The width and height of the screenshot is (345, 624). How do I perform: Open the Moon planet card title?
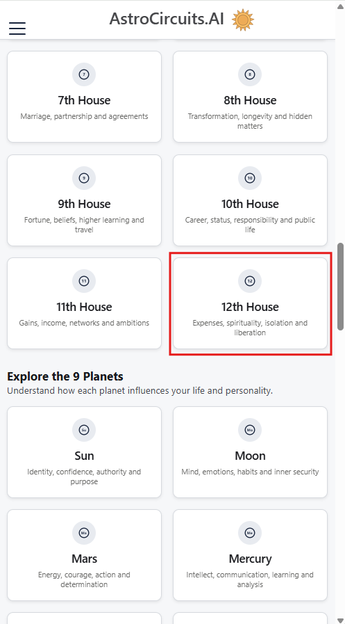click(x=250, y=455)
